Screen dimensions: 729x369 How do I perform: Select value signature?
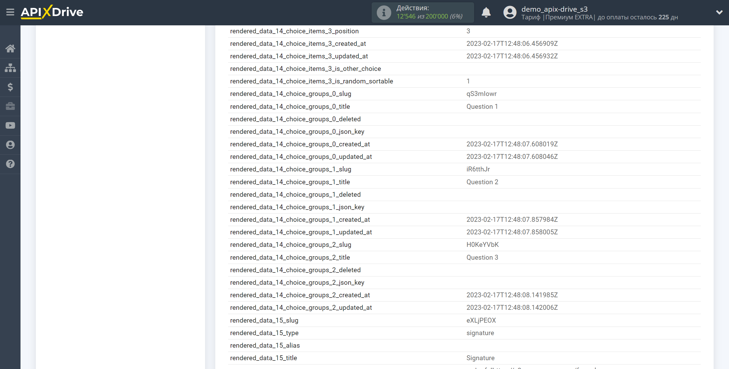click(x=480, y=333)
